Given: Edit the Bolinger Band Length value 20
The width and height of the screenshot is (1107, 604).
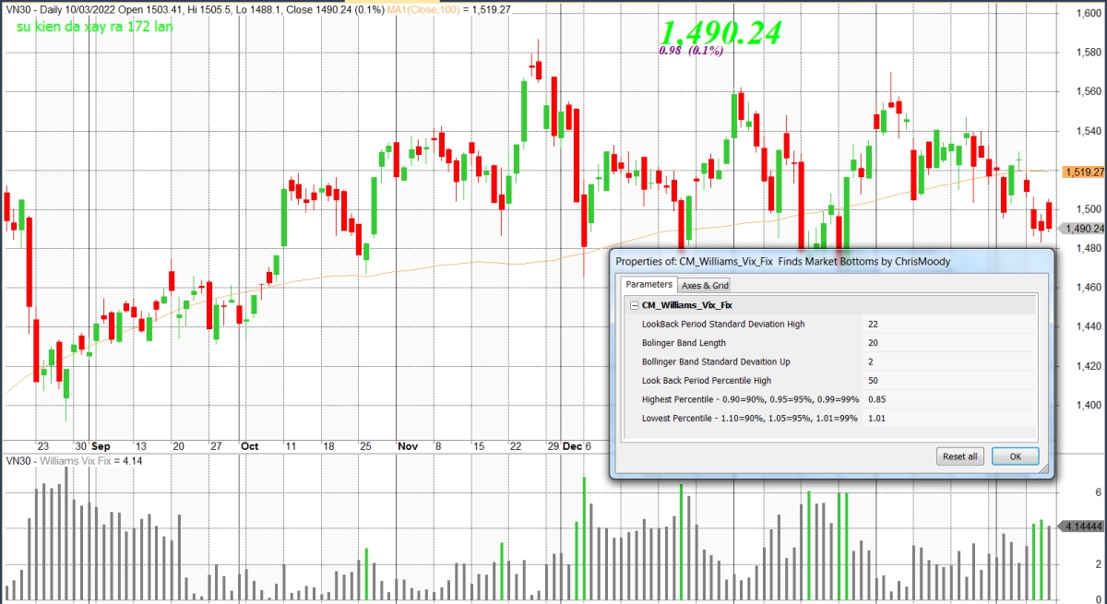Looking at the screenshot, I should point(949,343).
